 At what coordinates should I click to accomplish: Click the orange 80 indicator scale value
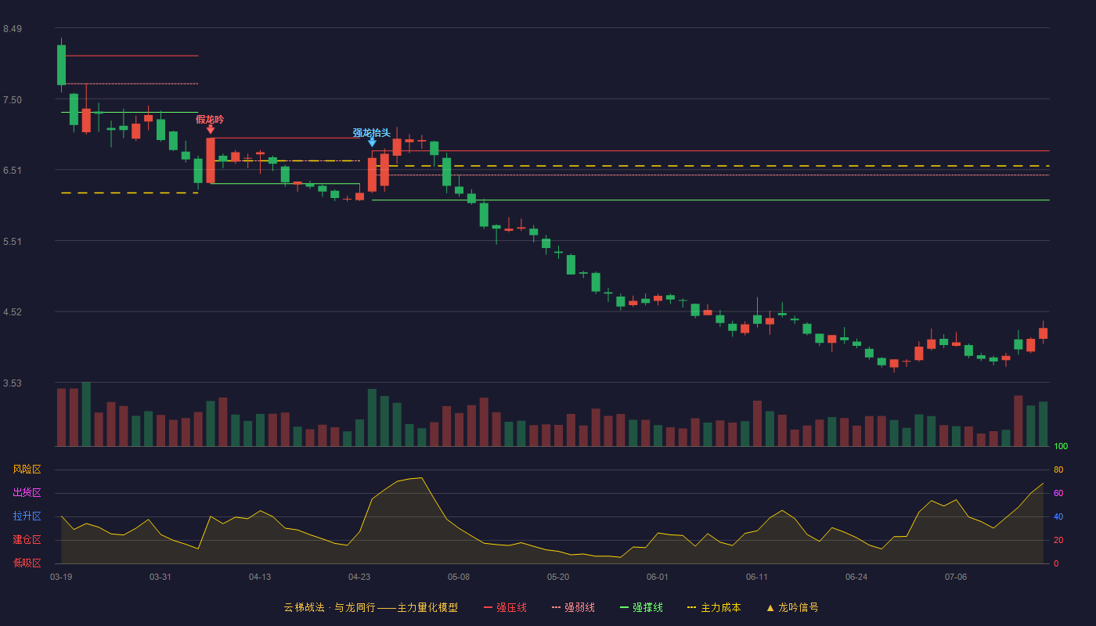(x=1058, y=469)
